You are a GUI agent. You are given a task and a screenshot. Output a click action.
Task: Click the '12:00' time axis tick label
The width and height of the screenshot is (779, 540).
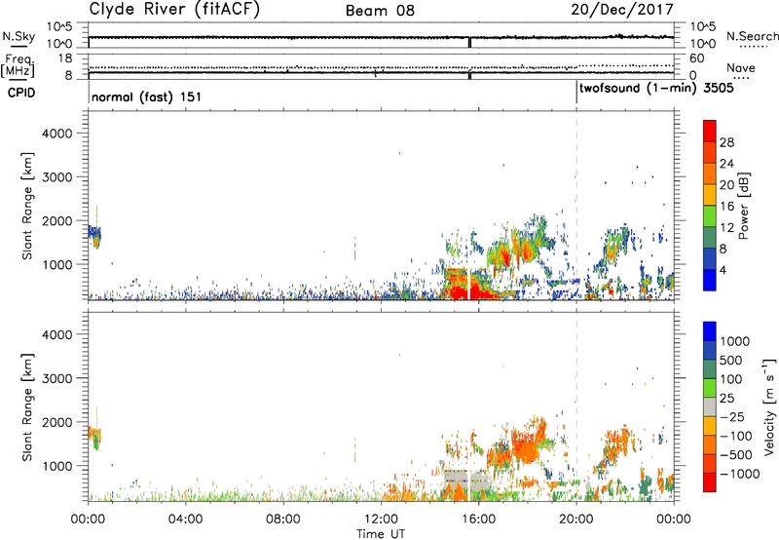pyautogui.click(x=381, y=520)
